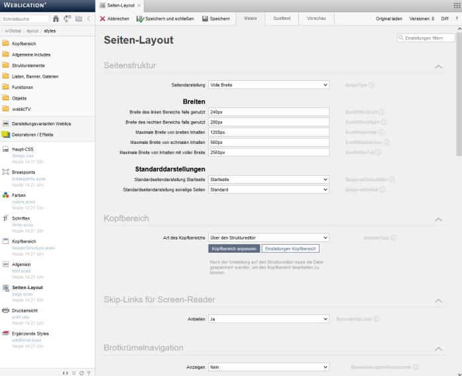Viewport: 462px width, 376px height.
Task: Switch to the Quelltext tab
Action: [x=282, y=19]
